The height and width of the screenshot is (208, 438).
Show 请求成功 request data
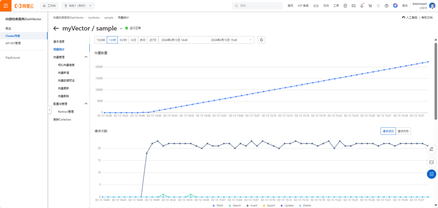[x=388, y=131]
